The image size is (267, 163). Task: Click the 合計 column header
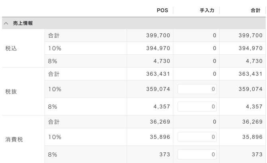[255, 11]
